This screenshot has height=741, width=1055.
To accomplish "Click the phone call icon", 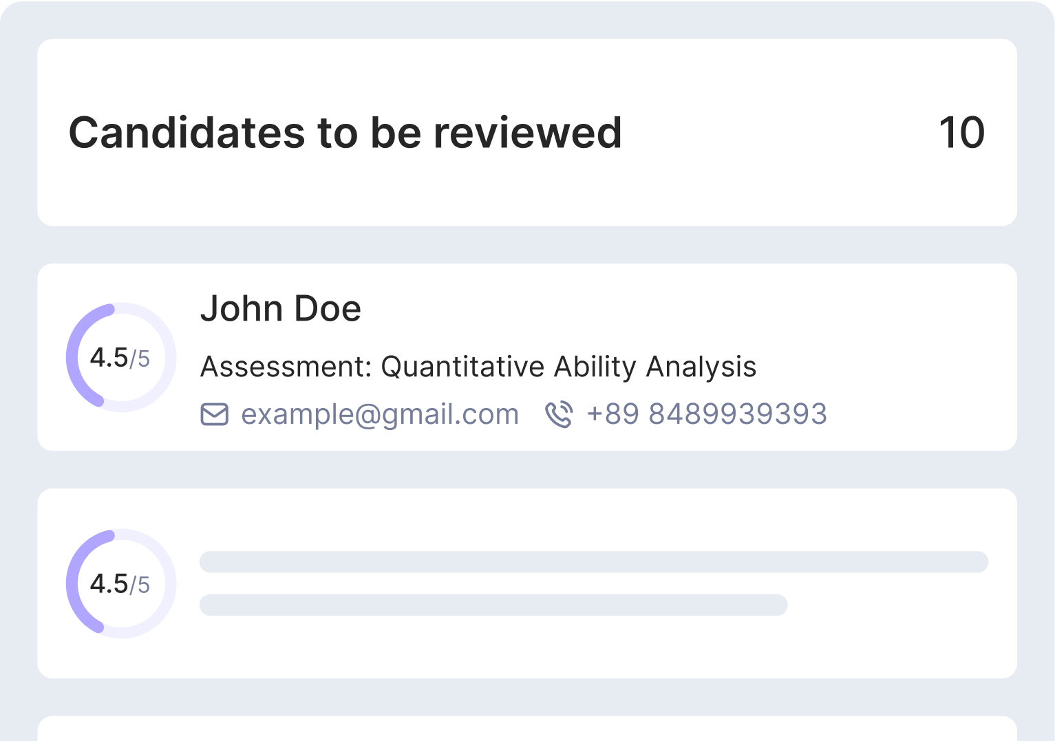I will tap(559, 415).
